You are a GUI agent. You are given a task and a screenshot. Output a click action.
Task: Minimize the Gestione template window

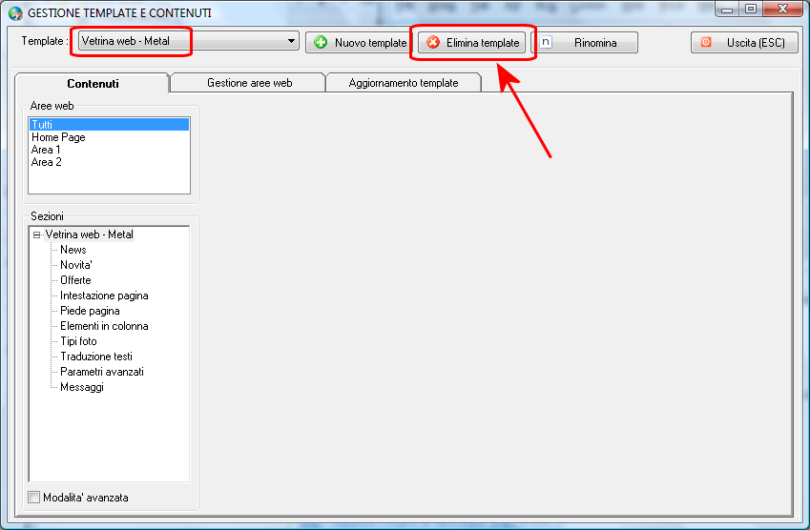coord(727,9)
